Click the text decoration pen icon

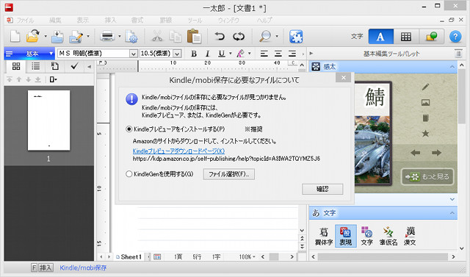point(240,54)
